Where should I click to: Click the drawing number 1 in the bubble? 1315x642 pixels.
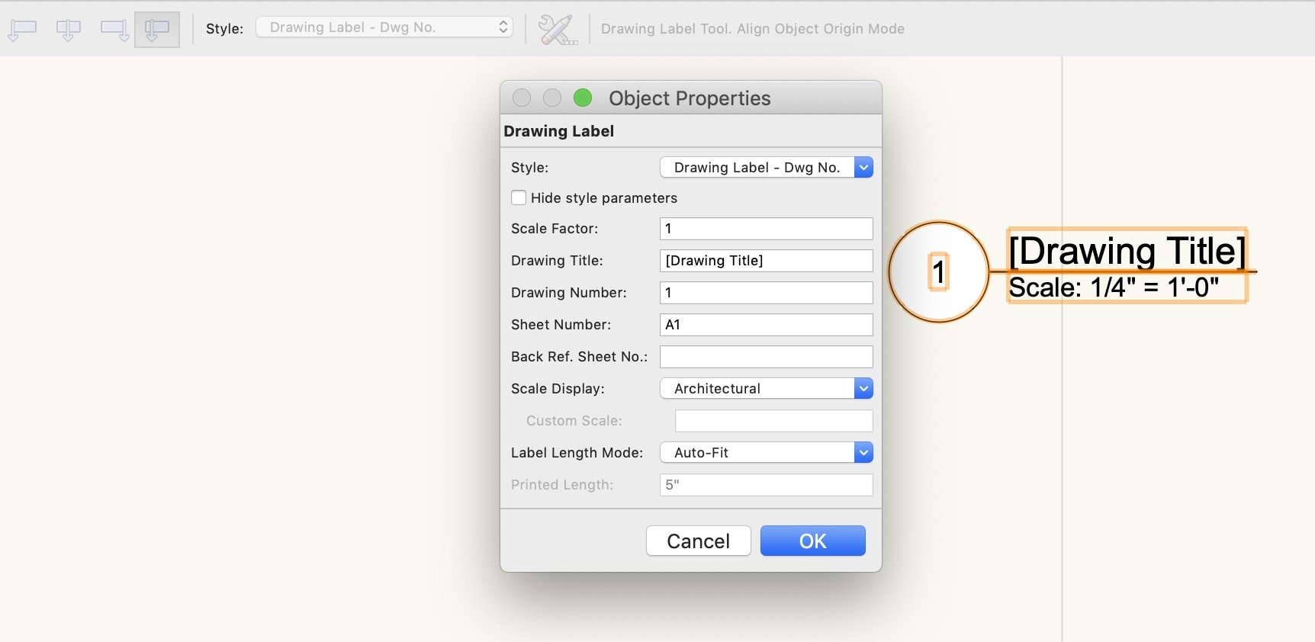pos(938,272)
